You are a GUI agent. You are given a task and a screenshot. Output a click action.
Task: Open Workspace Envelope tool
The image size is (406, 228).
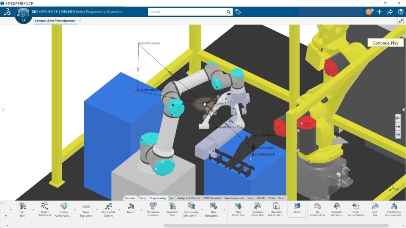click(153, 210)
